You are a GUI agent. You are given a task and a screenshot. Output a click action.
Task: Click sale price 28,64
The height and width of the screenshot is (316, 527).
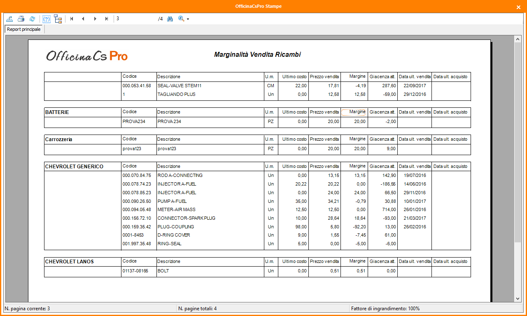[333, 218]
